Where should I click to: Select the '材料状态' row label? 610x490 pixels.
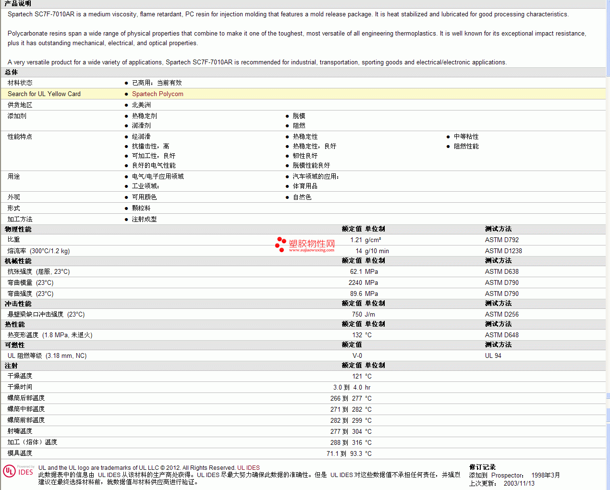20,83
